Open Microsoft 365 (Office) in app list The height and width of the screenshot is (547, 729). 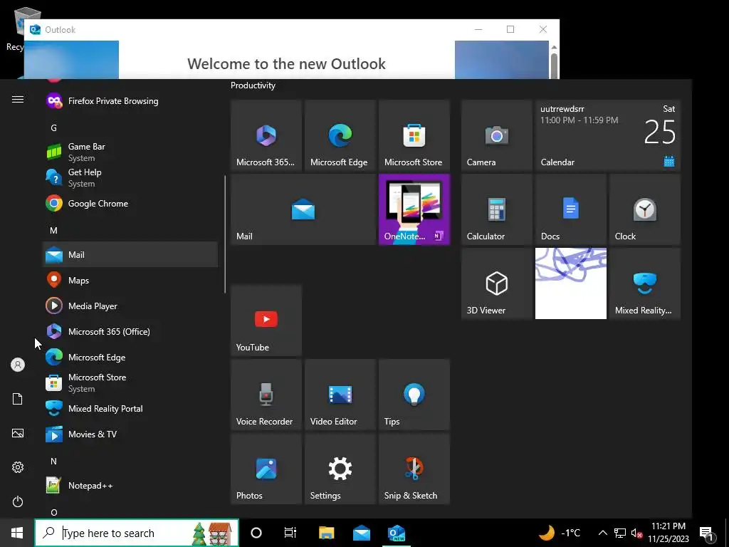(130, 332)
